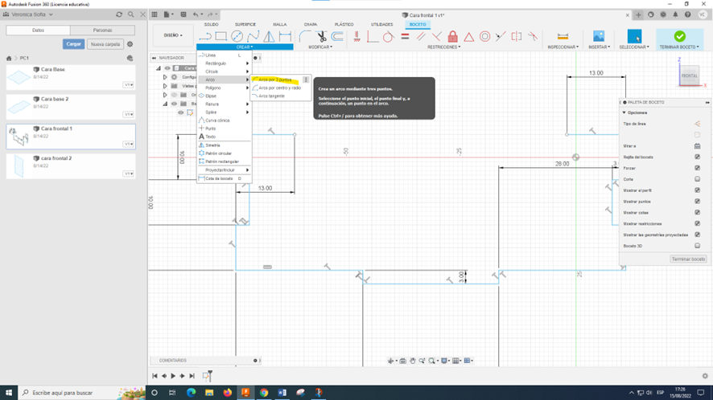Open the TERMINAR BOCETO dropdown
The image size is (713, 400).
(679, 47)
